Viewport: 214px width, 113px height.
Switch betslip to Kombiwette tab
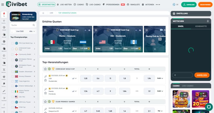click(x=201, y=26)
